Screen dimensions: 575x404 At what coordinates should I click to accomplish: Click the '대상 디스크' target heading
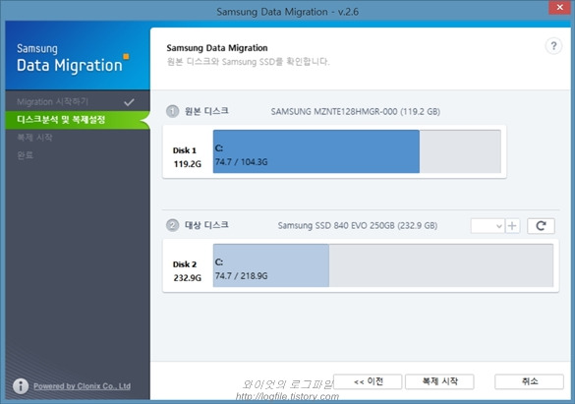point(206,225)
